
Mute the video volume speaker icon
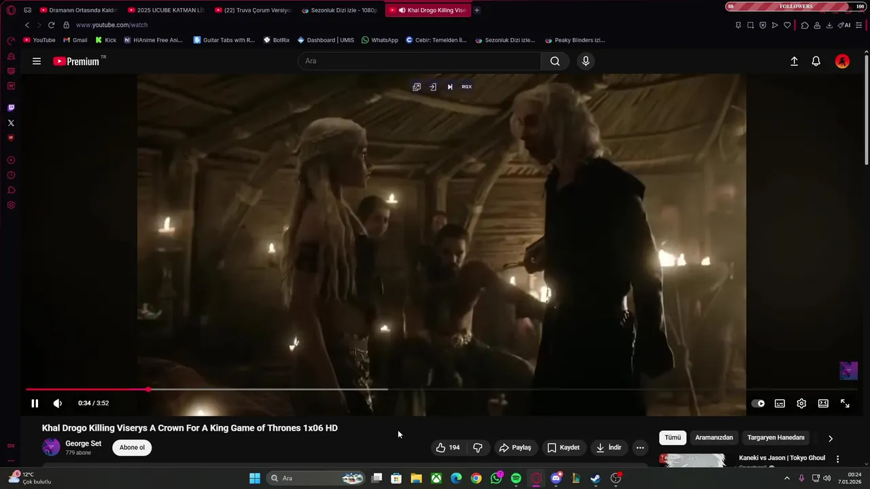pos(58,403)
